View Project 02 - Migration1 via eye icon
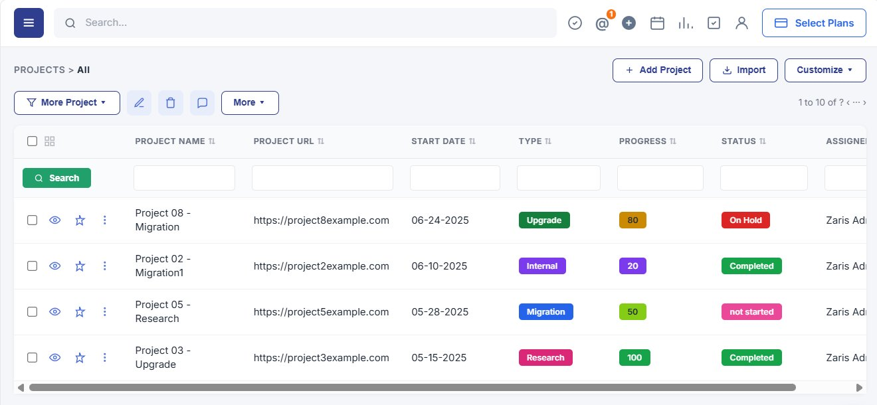This screenshot has width=877, height=405. coord(55,266)
